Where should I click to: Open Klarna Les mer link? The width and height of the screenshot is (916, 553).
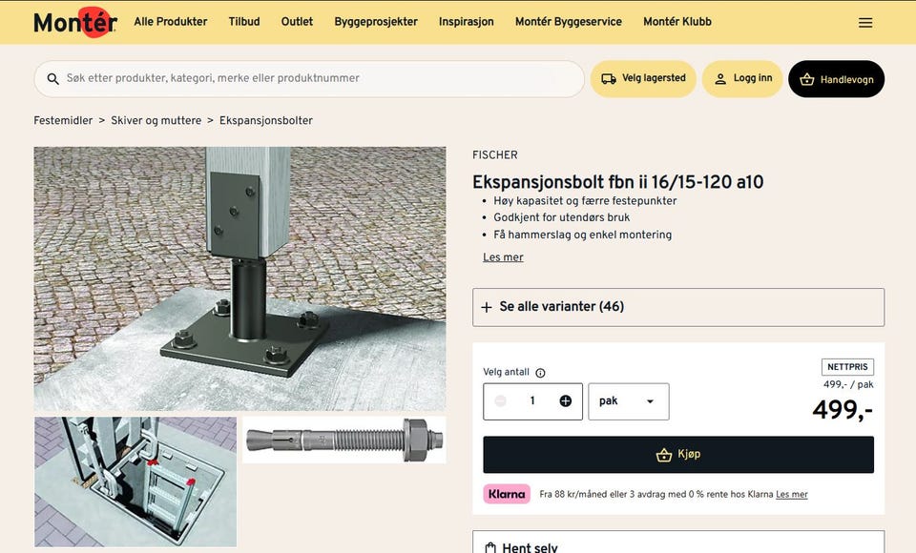click(x=792, y=494)
